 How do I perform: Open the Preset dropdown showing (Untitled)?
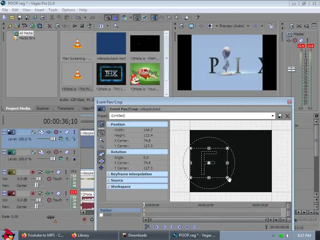click(272, 116)
